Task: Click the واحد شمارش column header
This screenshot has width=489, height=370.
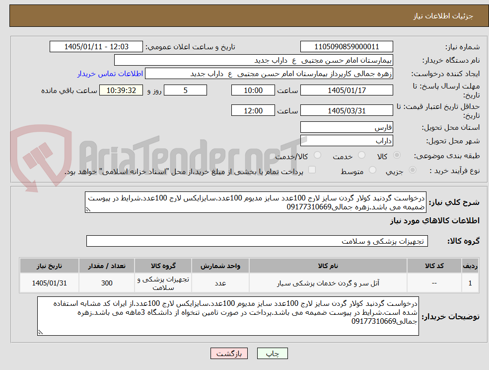Action: click(220, 266)
